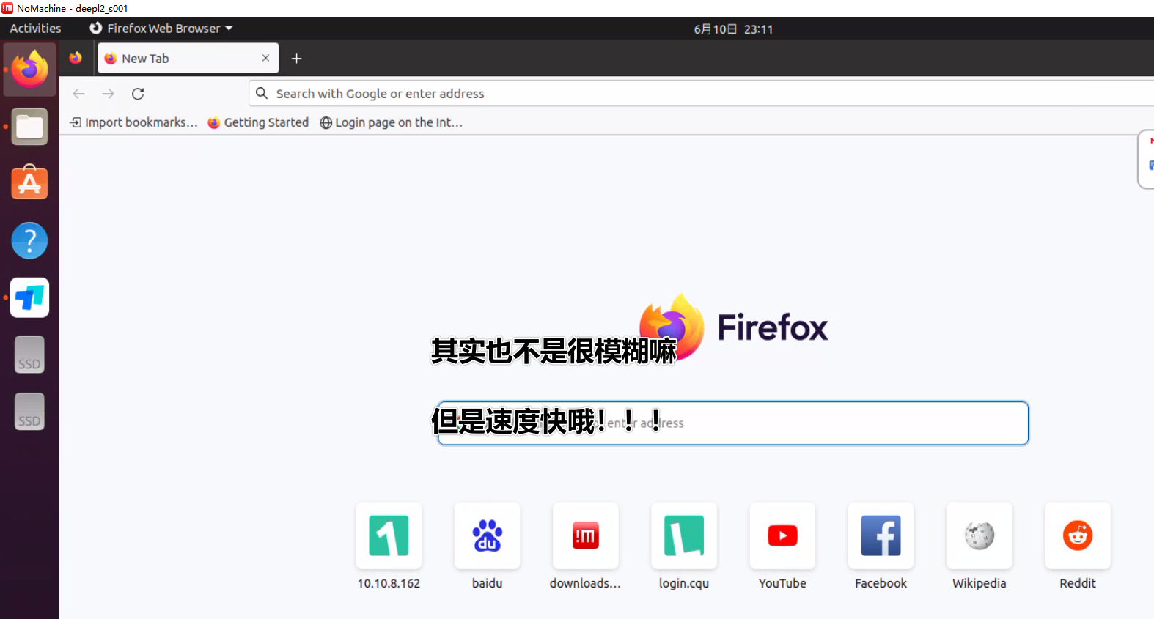Screen dimensions: 1154x619
Task: Focus the address bar search field
Action: pyautogui.click(x=702, y=94)
